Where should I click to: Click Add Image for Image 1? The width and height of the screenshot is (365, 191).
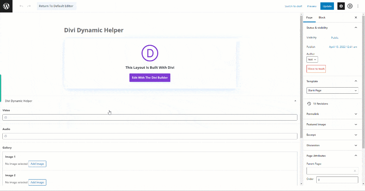pyautogui.click(x=37, y=164)
